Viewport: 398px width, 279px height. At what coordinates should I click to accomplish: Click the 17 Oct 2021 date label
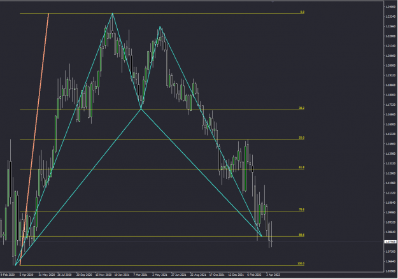tap(217, 275)
